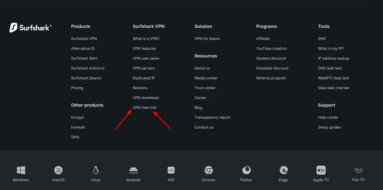Open the iOS platform icon

coord(171,170)
